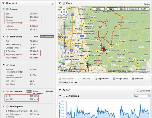The width and height of the screenshot is (152, 118).
Task: Switch map to Karte view
Action: [112, 9]
